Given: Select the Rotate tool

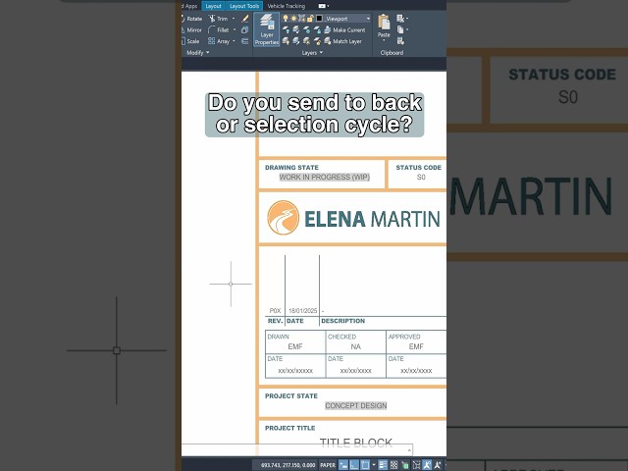Looking at the screenshot, I should click(192, 19).
